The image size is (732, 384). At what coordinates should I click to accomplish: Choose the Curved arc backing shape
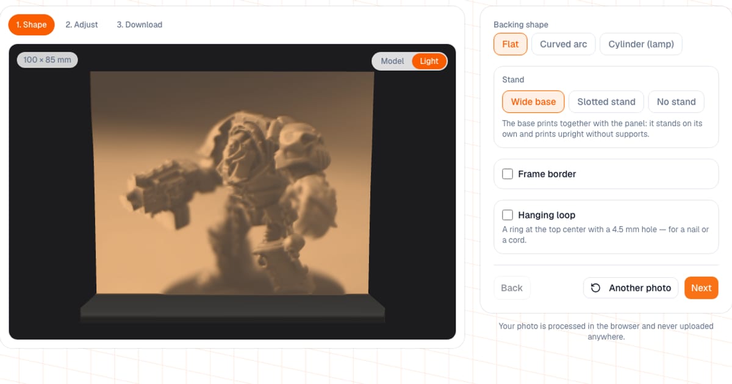(564, 44)
